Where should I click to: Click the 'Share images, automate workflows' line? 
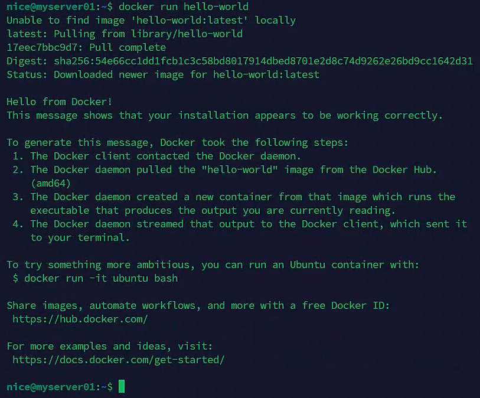(198, 305)
